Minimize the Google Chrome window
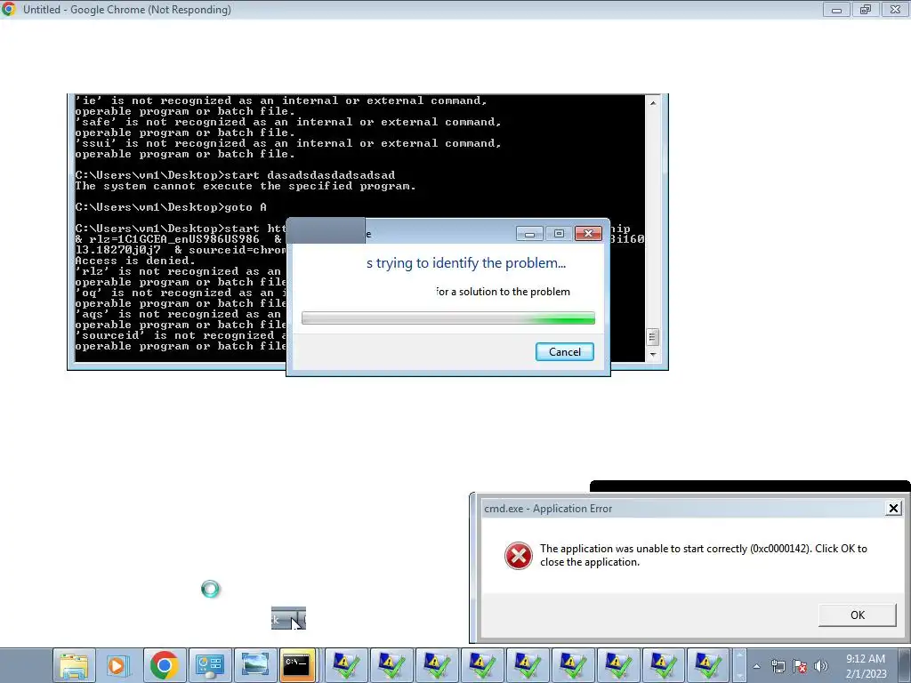The height and width of the screenshot is (683, 911). tap(836, 9)
